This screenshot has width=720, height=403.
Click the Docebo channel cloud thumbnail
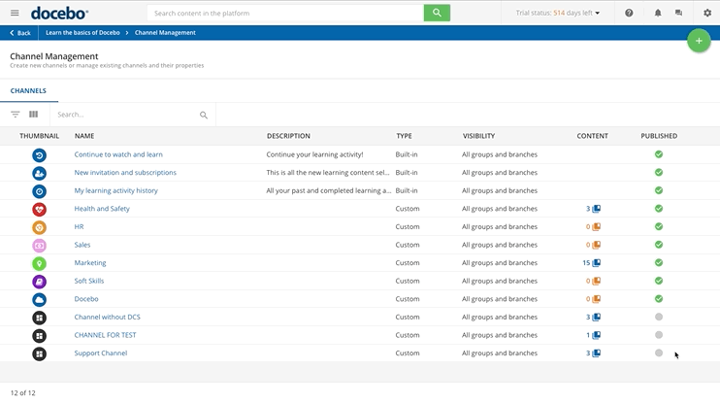[39, 300]
